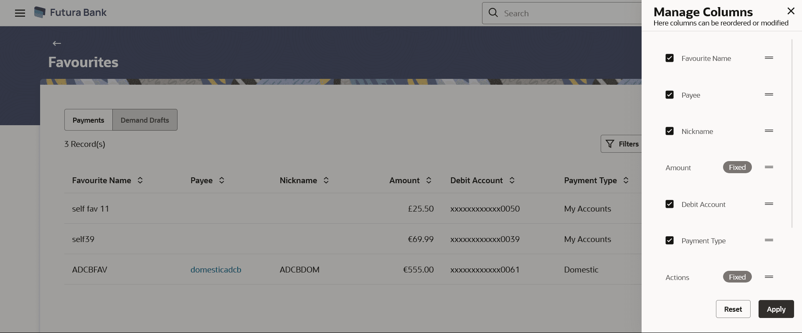
Task: Click the Fixed badge beside Amount
Action: pyautogui.click(x=737, y=167)
